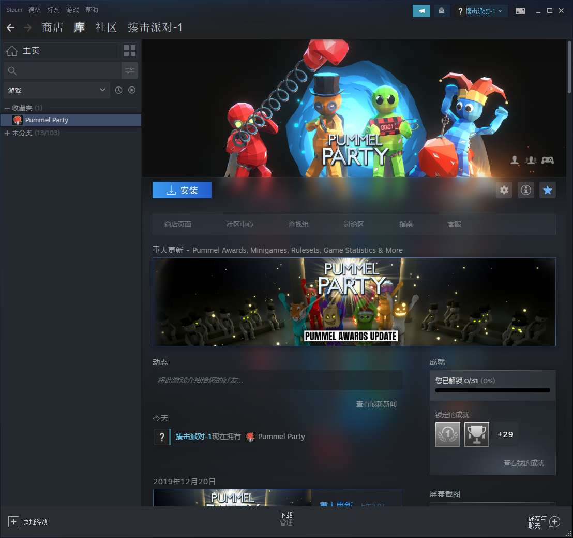Select the 库 tab

(x=79, y=27)
